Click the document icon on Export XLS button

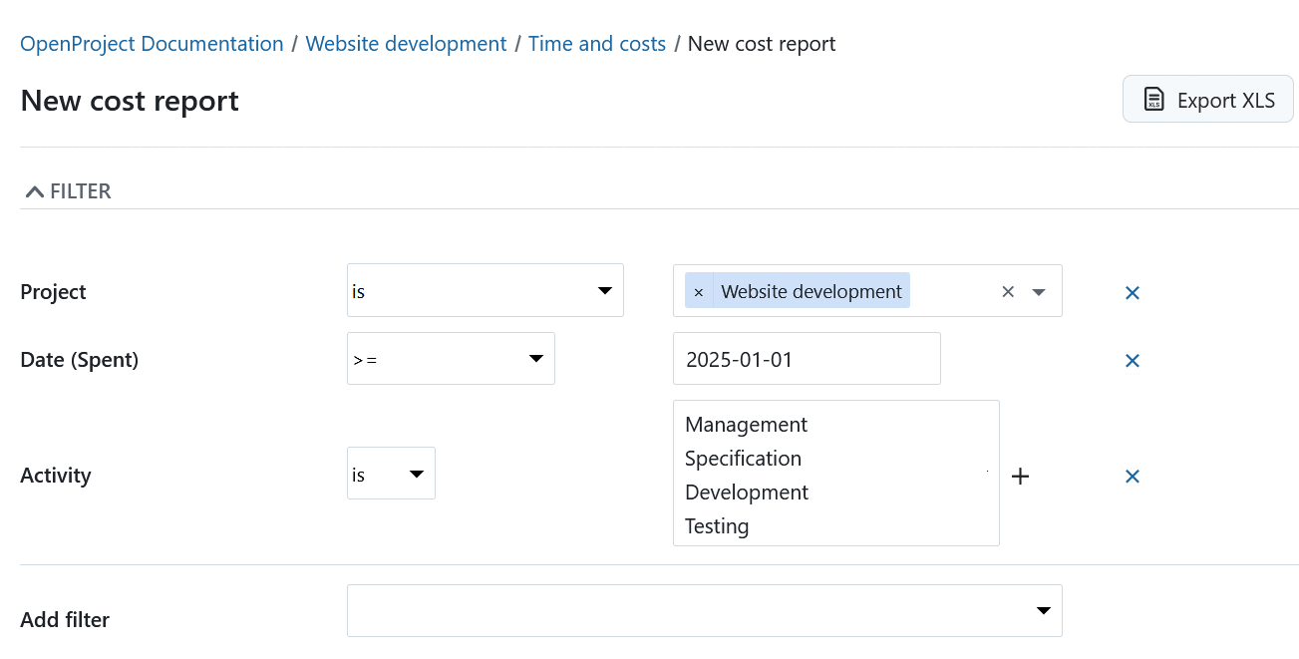point(1154,99)
